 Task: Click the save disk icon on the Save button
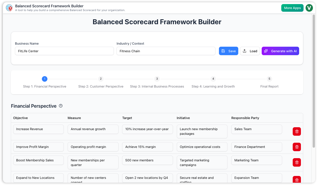point(224,51)
